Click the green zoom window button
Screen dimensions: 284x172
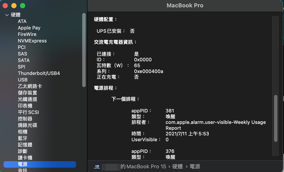(x=22, y=6)
